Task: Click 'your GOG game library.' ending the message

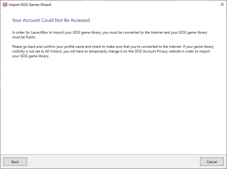Action: [x=31, y=56]
